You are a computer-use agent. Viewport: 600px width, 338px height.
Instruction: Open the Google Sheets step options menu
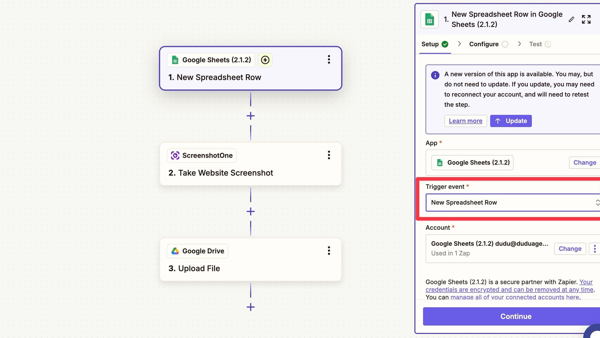[x=329, y=59]
